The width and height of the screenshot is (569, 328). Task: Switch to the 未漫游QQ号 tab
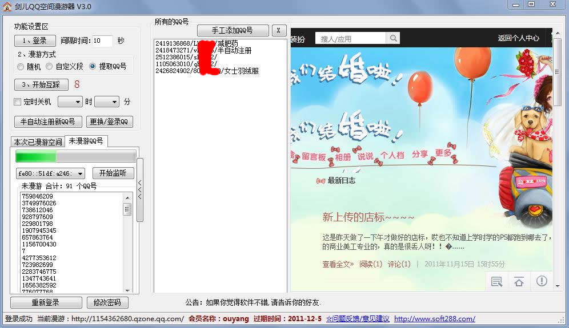point(86,141)
